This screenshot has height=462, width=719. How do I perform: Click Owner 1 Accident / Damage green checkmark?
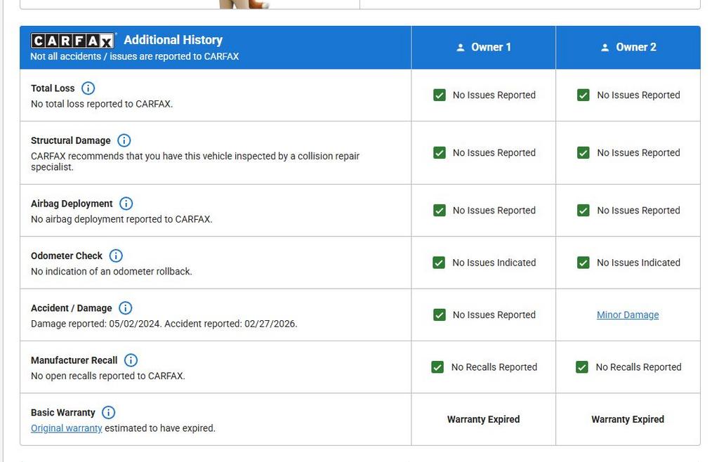click(x=440, y=315)
